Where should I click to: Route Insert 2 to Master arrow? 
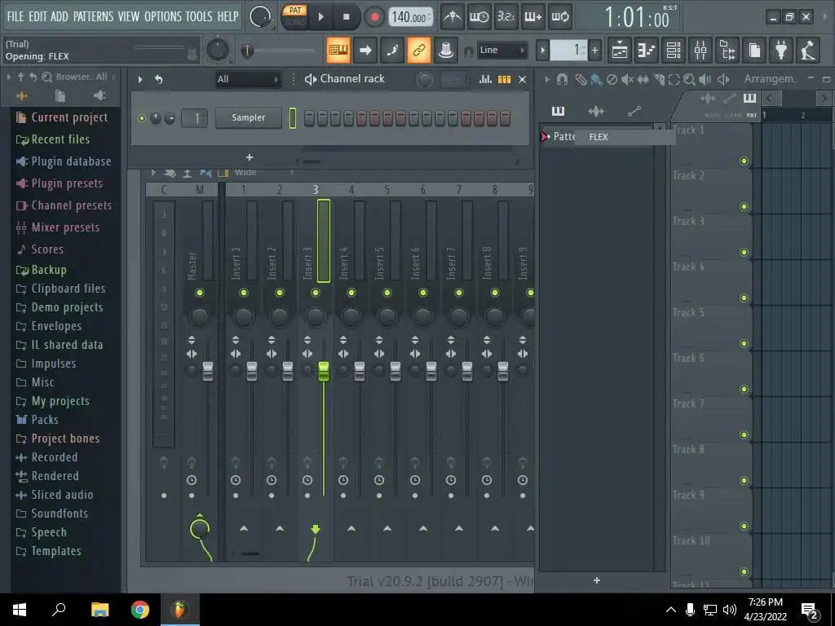280,528
